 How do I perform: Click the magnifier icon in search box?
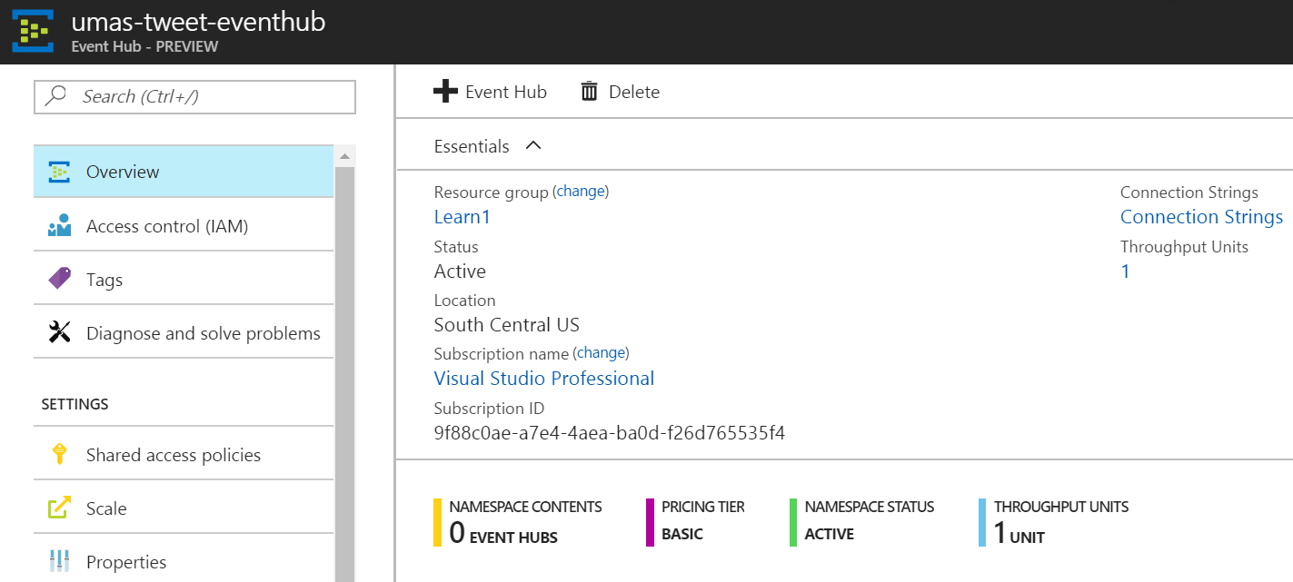pos(56,96)
